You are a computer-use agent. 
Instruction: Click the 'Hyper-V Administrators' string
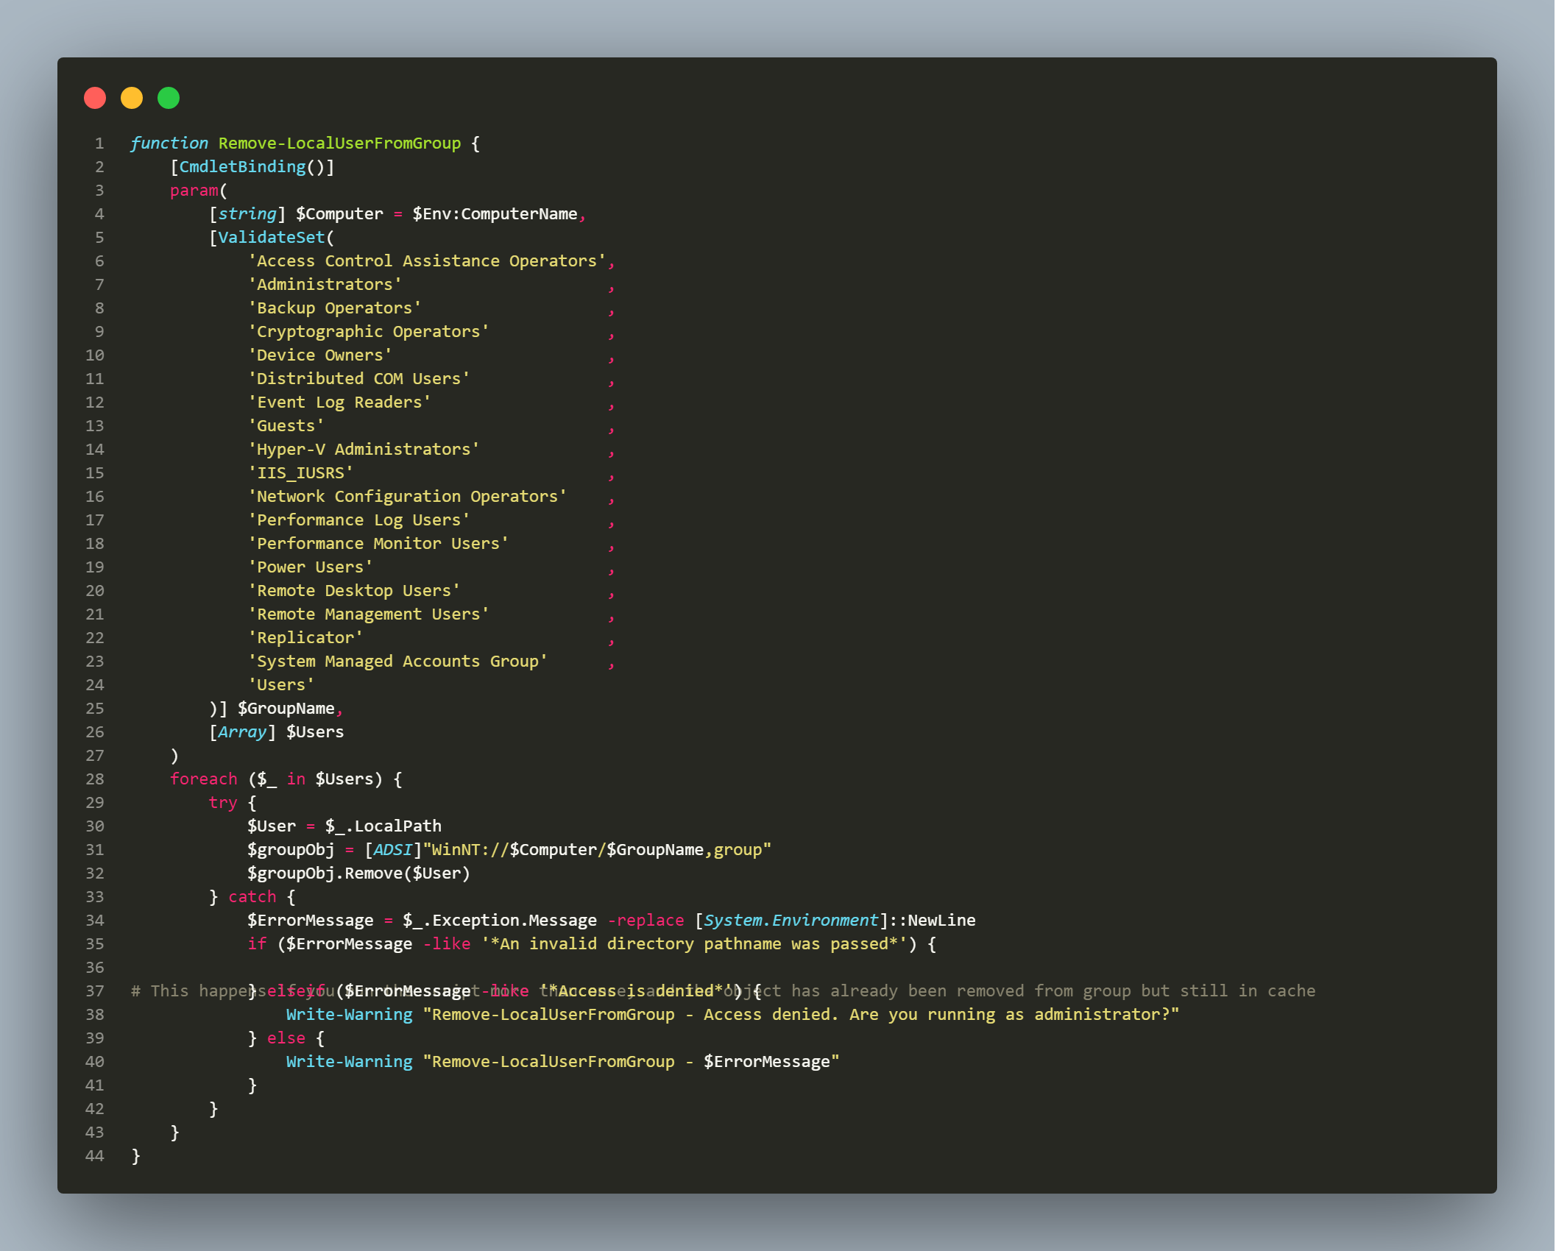click(x=364, y=450)
